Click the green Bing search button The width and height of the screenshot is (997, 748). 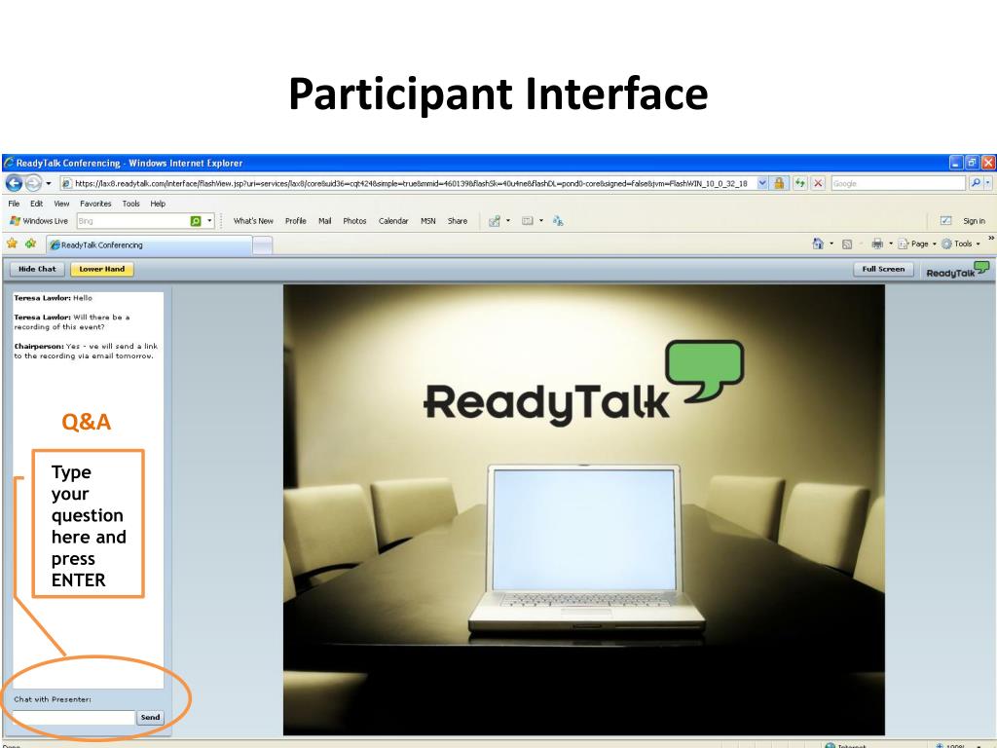196,221
